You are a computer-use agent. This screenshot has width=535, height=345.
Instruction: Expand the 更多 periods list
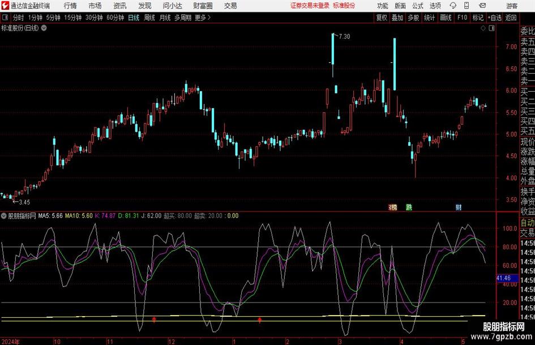[x=202, y=18]
